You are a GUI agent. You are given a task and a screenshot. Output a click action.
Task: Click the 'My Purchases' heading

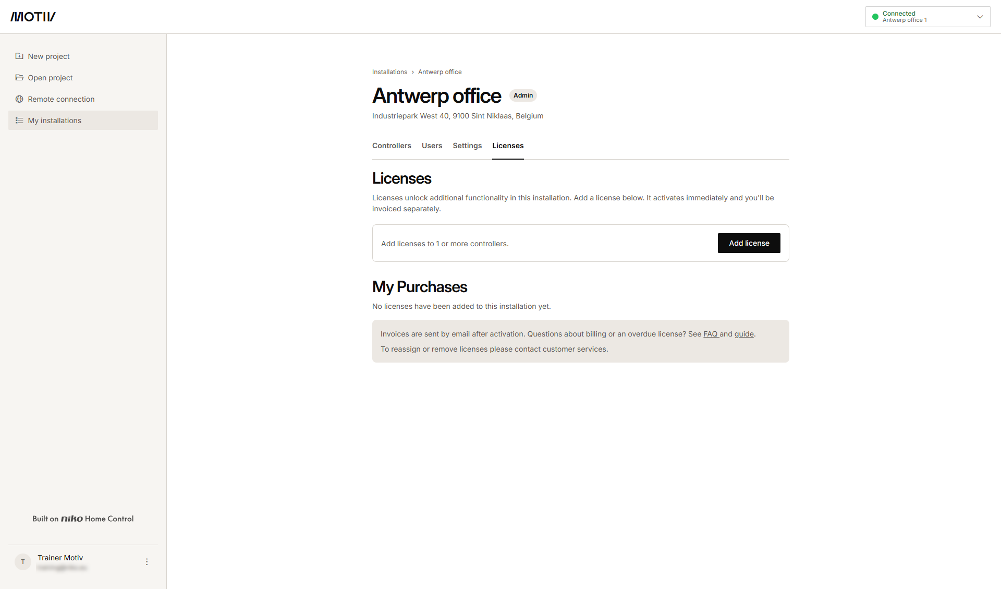[420, 287]
